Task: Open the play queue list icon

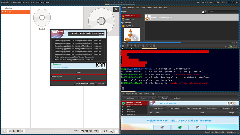Action: click(x=100, y=131)
